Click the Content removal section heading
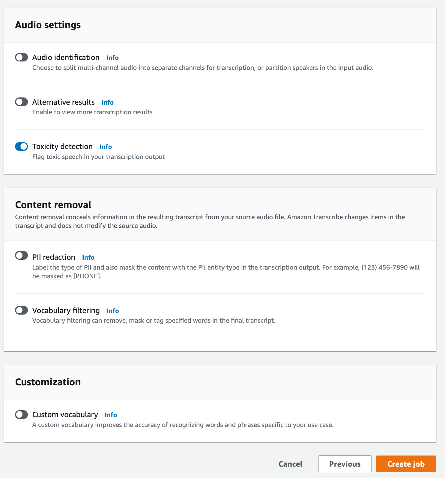Image resolution: width=445 pixels, height=478 pixels. coord(53,204)
